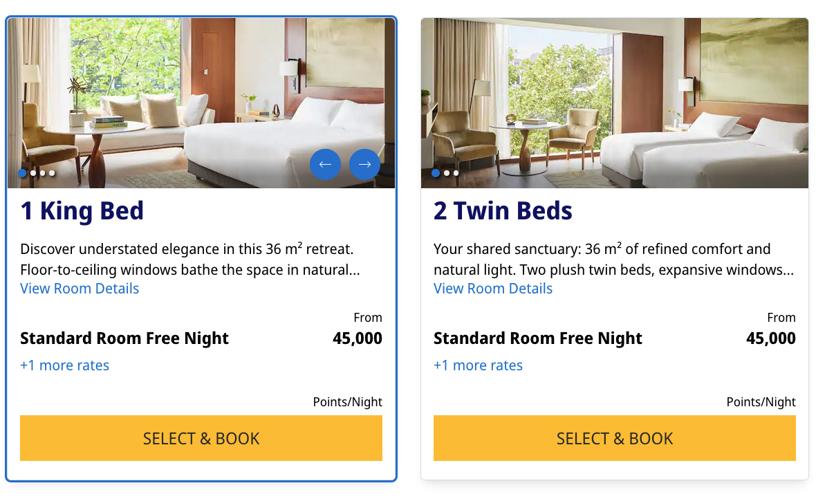Select the 2 Twin Beds heading

(x=503, y=212)
